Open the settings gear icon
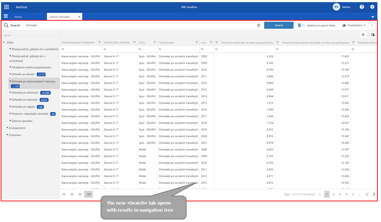This screenshot has height=222, width=381. click(x=372, y=7)
